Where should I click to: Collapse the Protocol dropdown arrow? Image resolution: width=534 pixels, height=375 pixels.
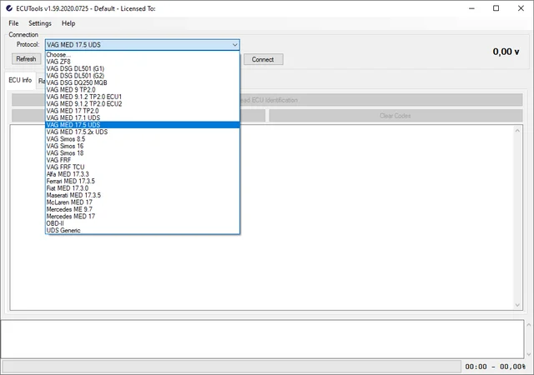(234, 44)
